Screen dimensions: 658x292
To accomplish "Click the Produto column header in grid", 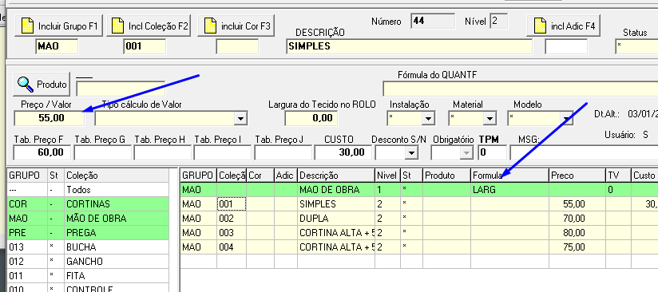I will click(x=446, y=176).
